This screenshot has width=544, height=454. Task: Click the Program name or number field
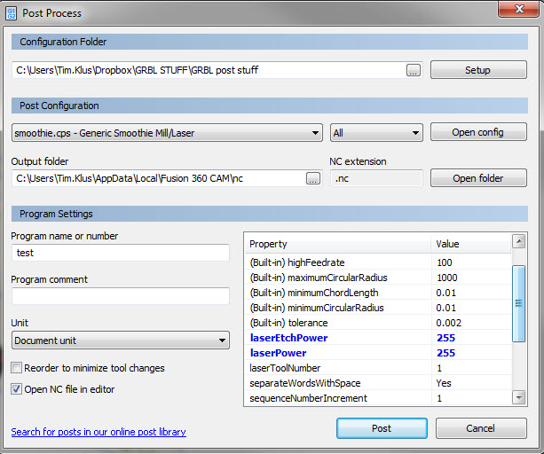[x=121, y=253]
